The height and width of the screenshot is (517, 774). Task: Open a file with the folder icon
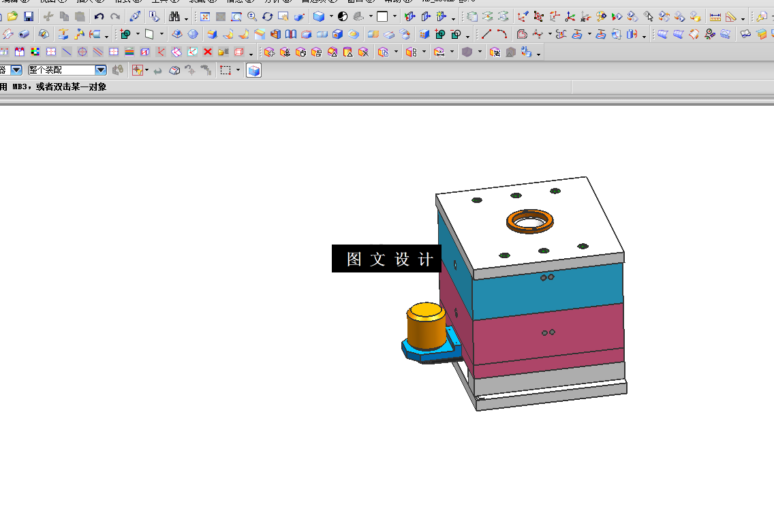(13, 17)
